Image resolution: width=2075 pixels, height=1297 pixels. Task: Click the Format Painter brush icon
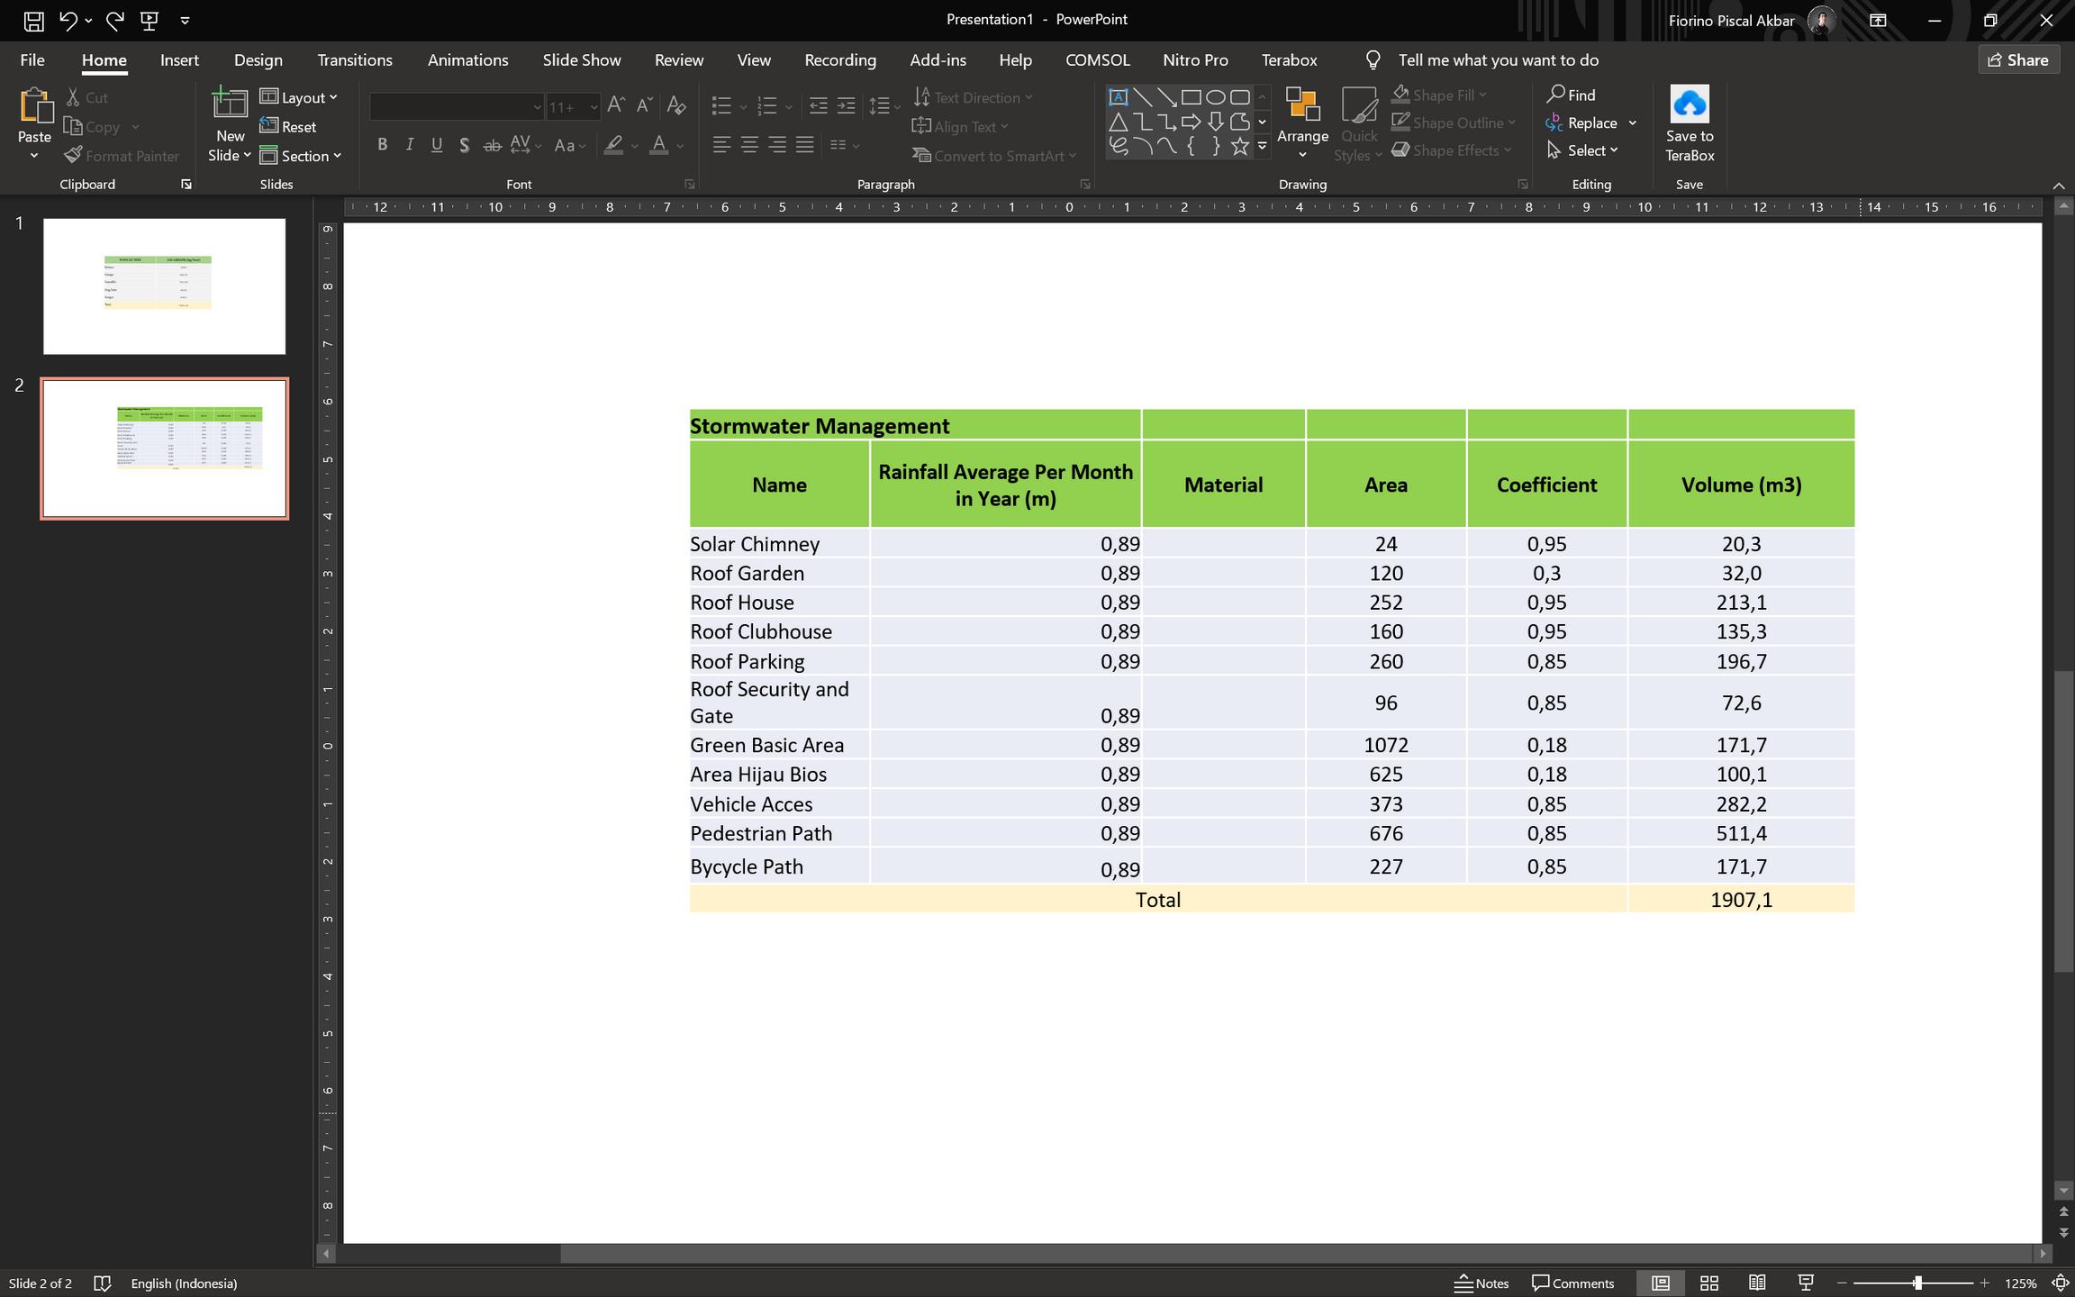74,156
